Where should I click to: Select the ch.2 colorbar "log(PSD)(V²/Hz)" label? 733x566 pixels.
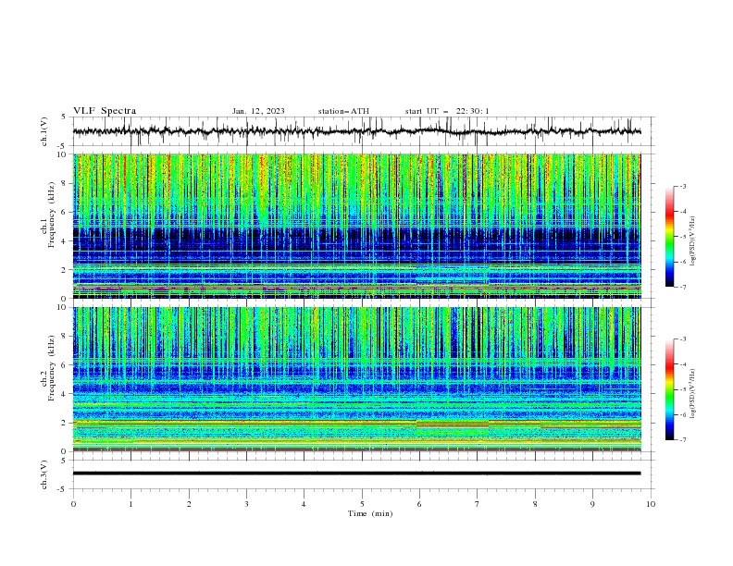pos(692,394)
